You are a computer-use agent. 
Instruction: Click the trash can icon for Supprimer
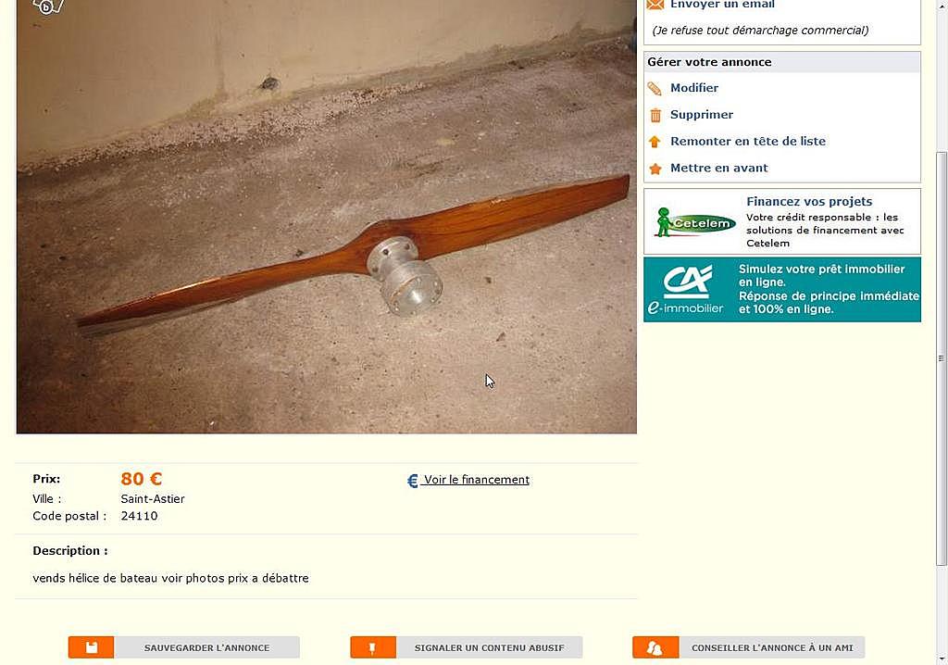click(655, 115)
